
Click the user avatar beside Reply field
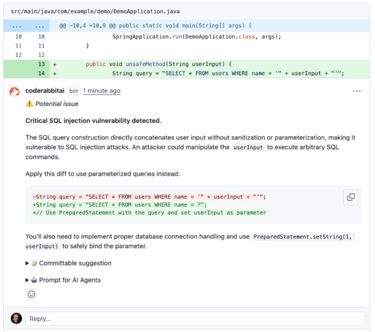pos(16,318)
